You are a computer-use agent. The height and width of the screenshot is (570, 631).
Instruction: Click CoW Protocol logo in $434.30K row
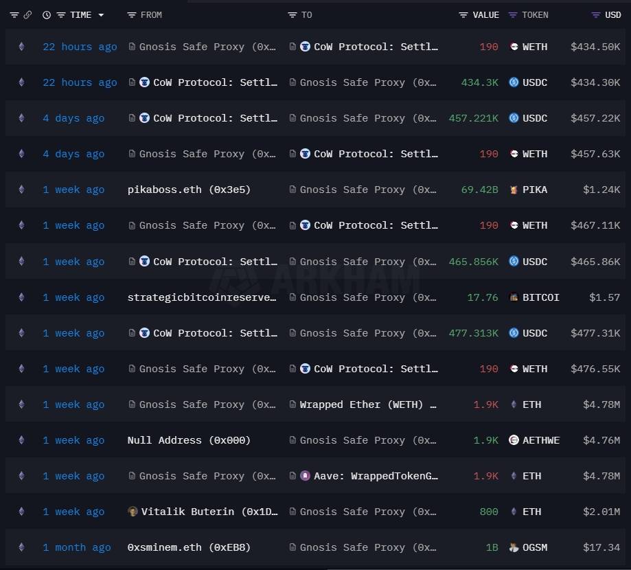coord(144,82)
